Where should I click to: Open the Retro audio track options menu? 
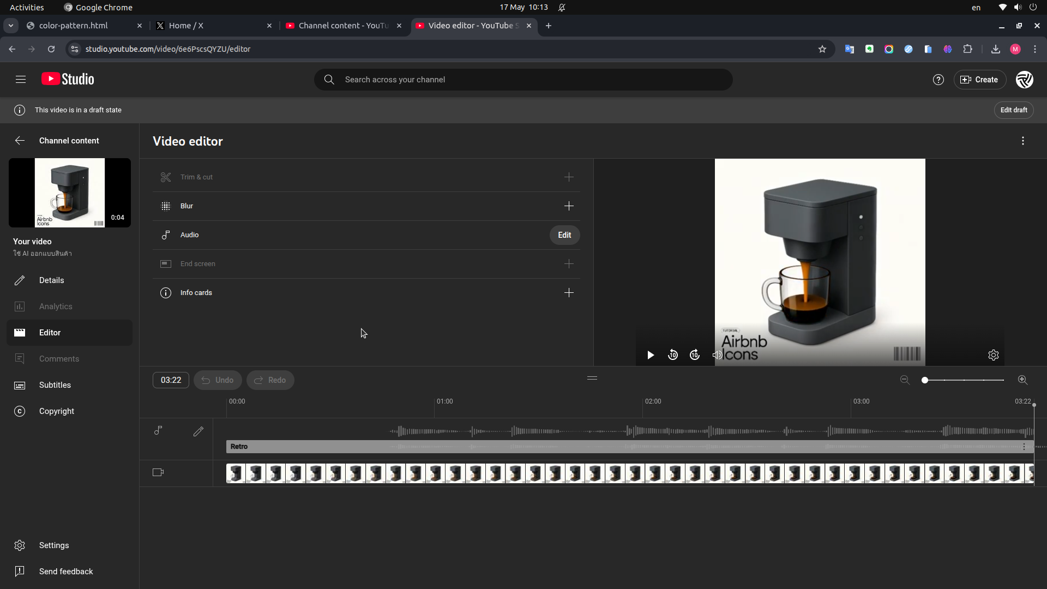(1024, 447)
